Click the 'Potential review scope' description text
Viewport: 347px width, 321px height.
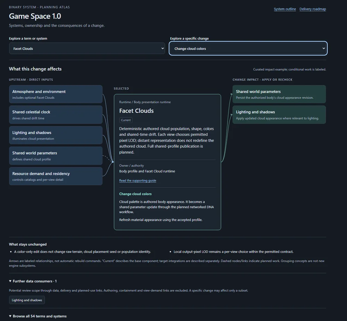coord(128,290)
